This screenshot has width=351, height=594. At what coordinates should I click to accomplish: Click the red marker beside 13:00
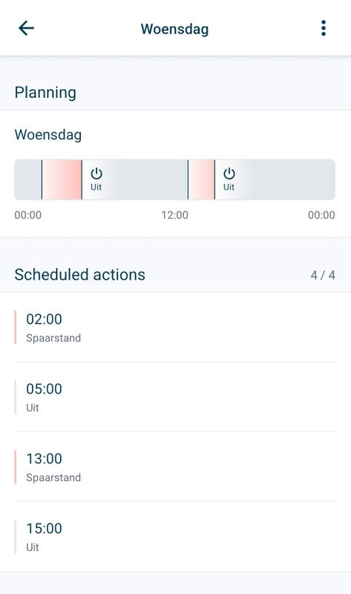tap(15, 467)
